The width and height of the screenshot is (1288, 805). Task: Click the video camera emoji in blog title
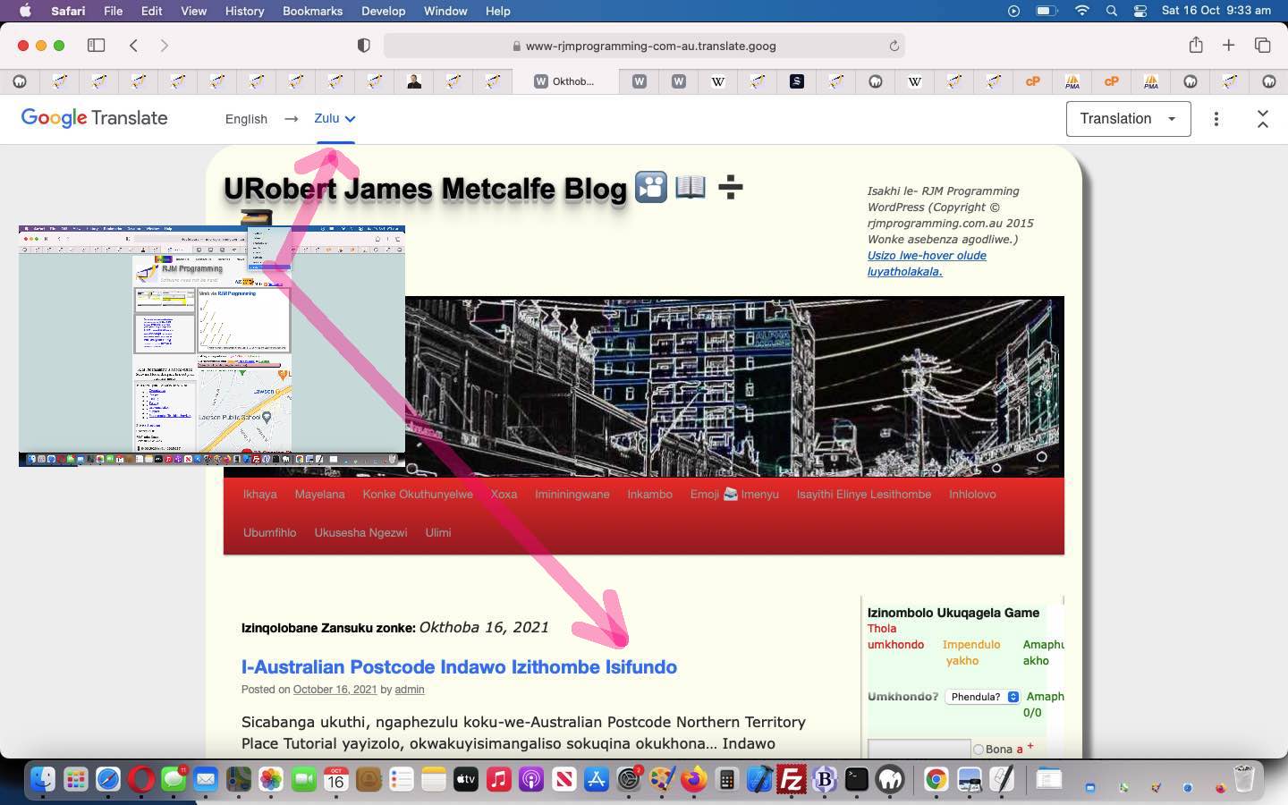click(x=651, y=187)
